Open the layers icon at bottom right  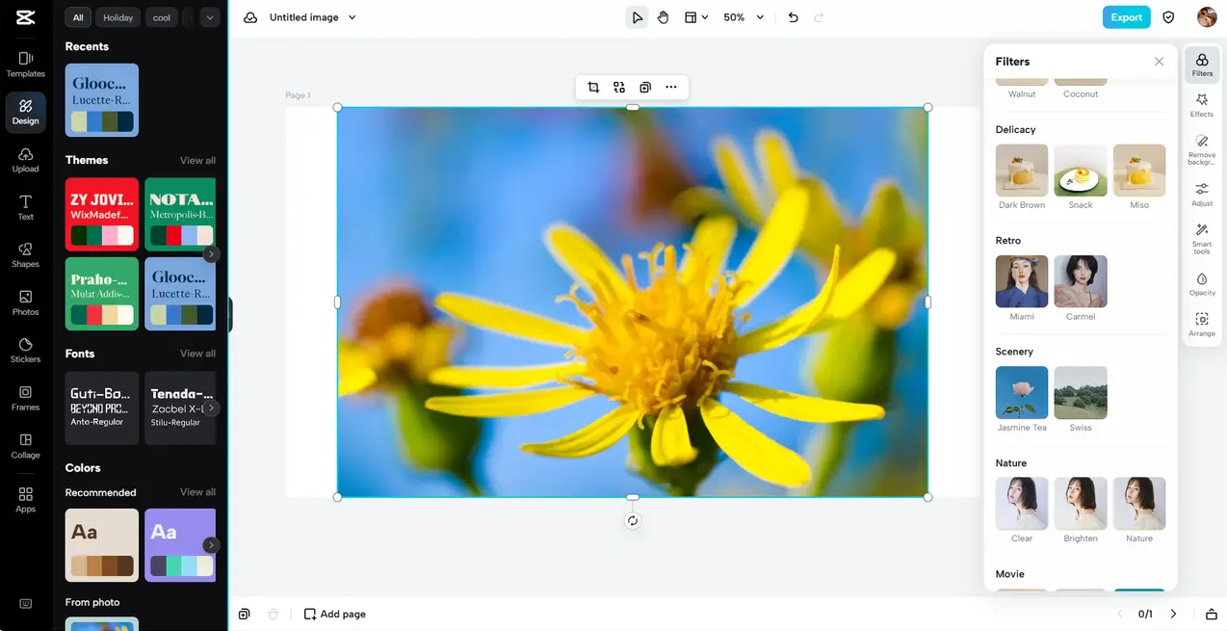(x=1212, y=614)
